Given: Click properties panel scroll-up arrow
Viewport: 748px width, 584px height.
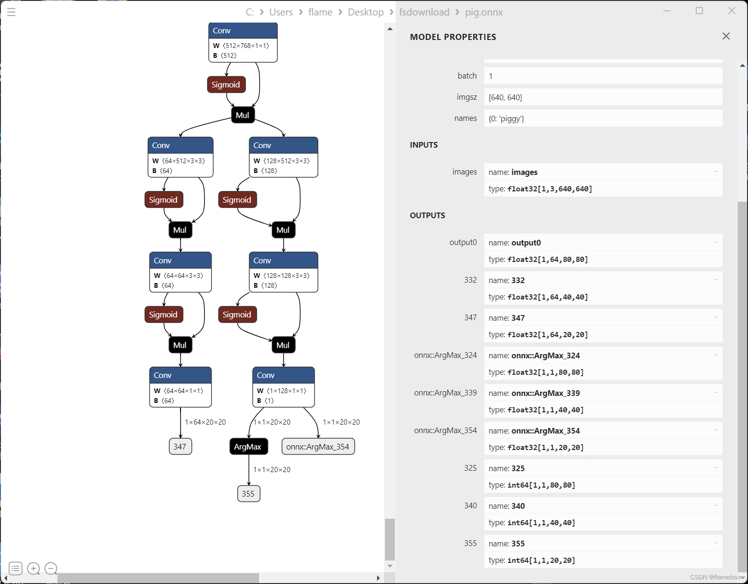Looking at the screenshot, I should [x=742, y=65].
